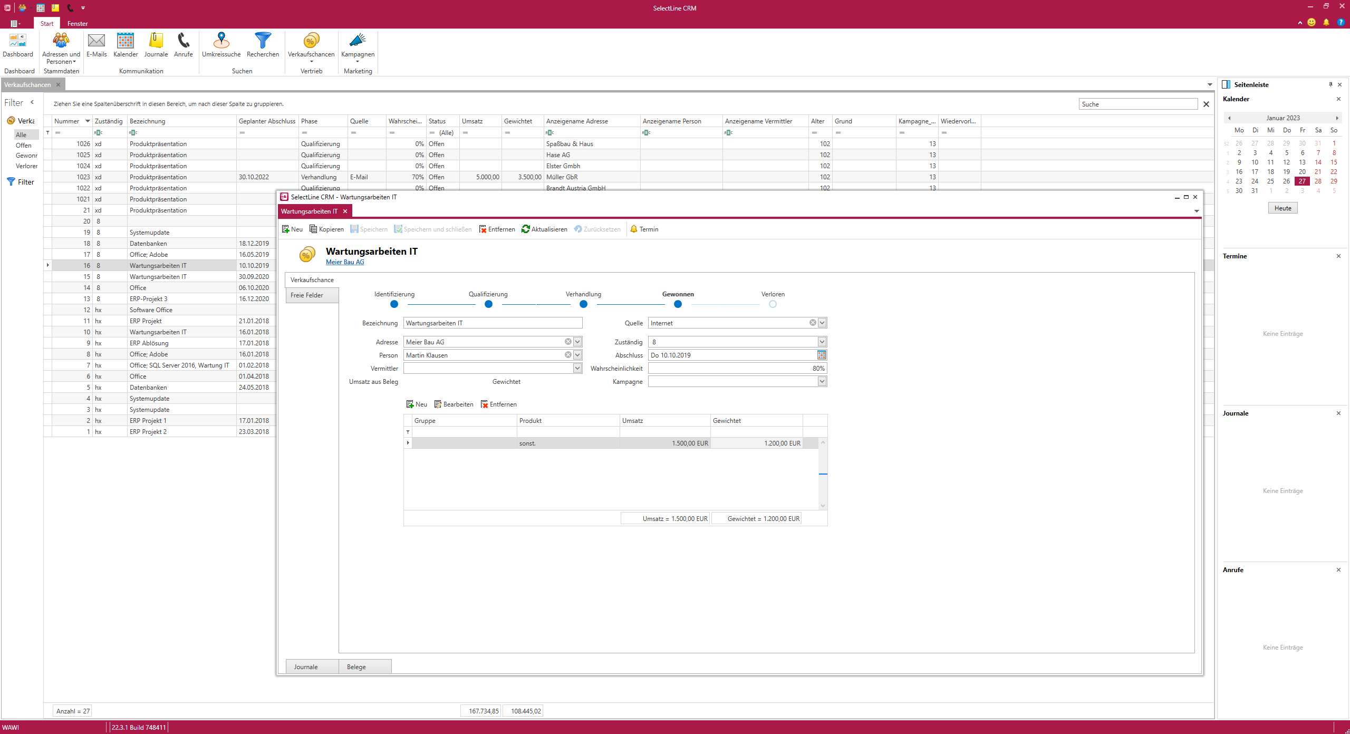Screen dimensions: 1350x734
Task: Select row ERP-Projekt 3
Action: (159, 299)
